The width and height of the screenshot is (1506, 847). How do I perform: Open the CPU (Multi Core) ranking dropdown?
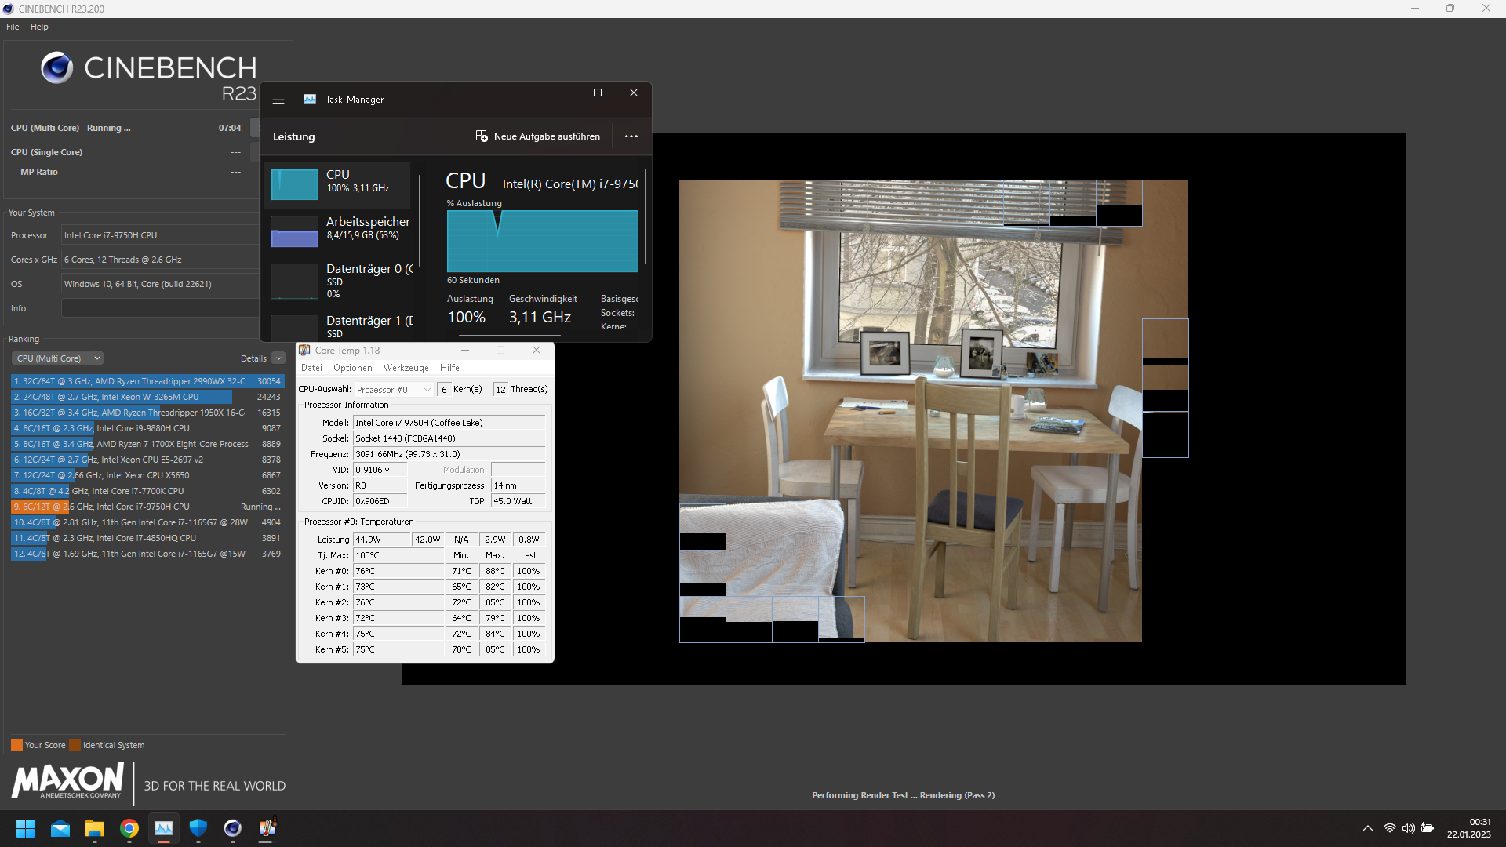point(58,358)
